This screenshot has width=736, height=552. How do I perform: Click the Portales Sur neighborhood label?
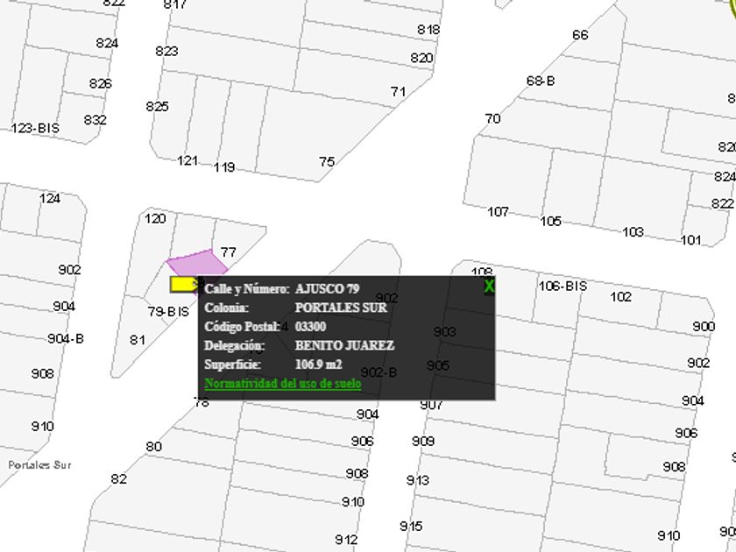(x=39, y=464)
